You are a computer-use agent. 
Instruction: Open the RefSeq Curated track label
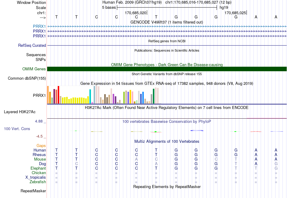[32, 45]
